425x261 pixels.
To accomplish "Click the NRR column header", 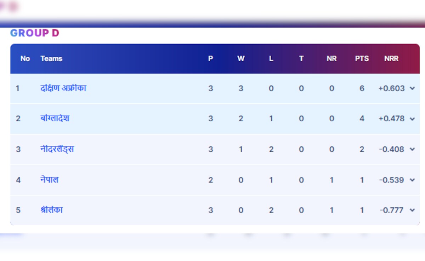I will (x=391, y=59).
